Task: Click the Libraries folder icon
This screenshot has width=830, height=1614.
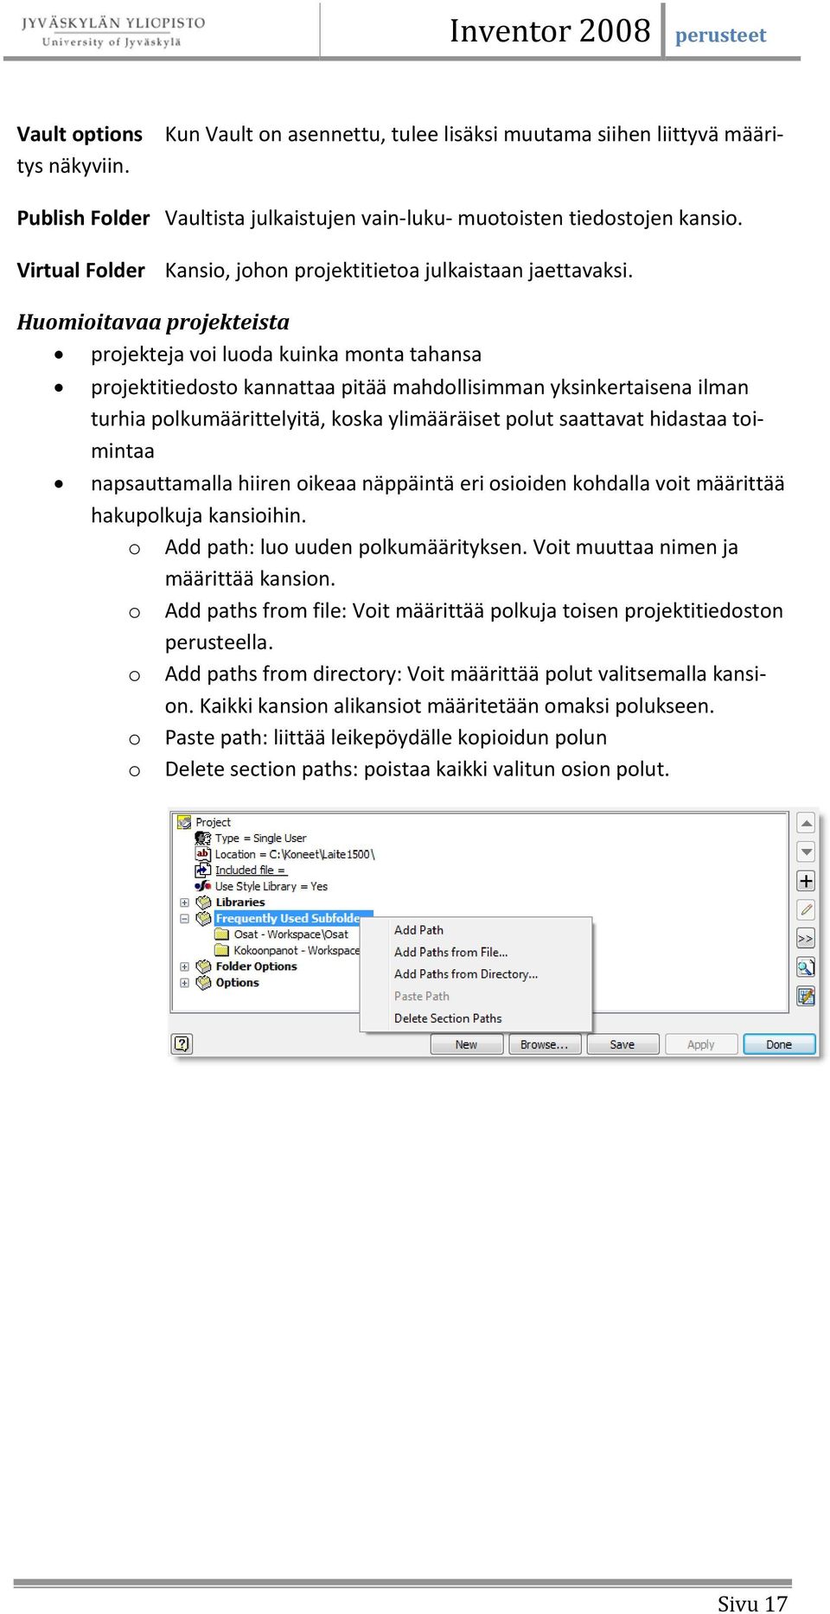Action: pyautogui.click(x=204, y=902)
